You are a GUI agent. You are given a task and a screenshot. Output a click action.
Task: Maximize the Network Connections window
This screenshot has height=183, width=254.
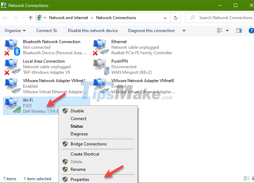click(x=236, y=5)
